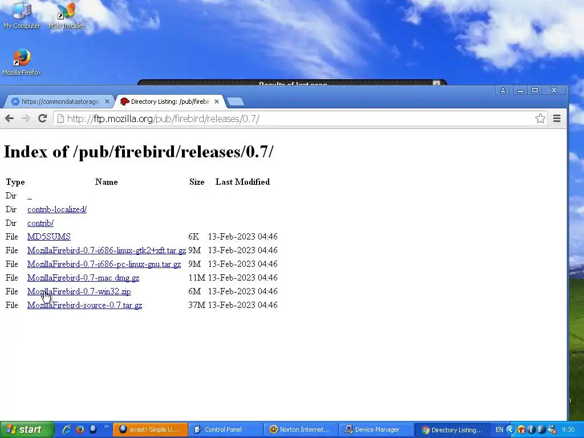The height and width of the screenshot is (438, 584).
Task: Download the i686-pc-linux-gnu tar.gz file
Action: tap(104, 264)
